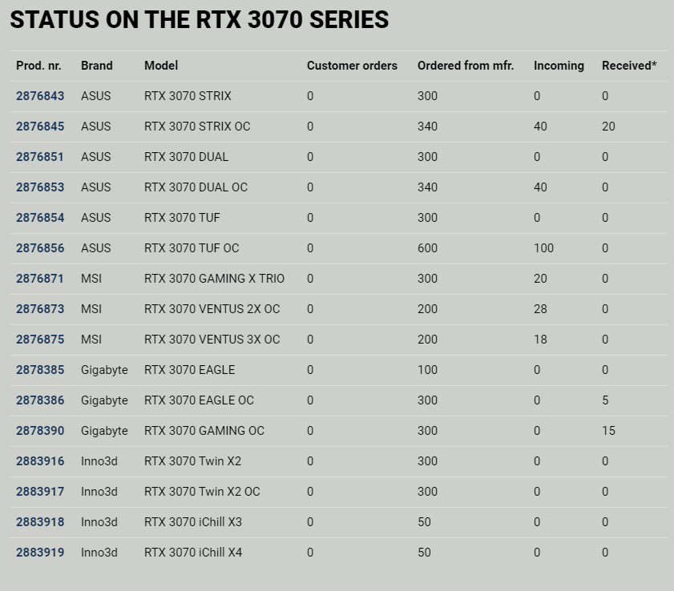The width and height of the screenshot is (674, 591).
Task: Open product link 2876875
Action: (x=40, y=340)
